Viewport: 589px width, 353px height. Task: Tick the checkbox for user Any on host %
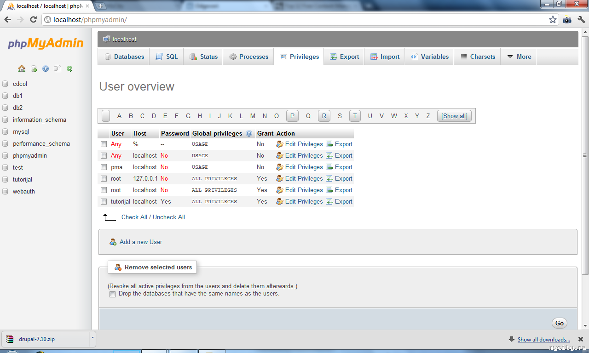tap(104, 144)
